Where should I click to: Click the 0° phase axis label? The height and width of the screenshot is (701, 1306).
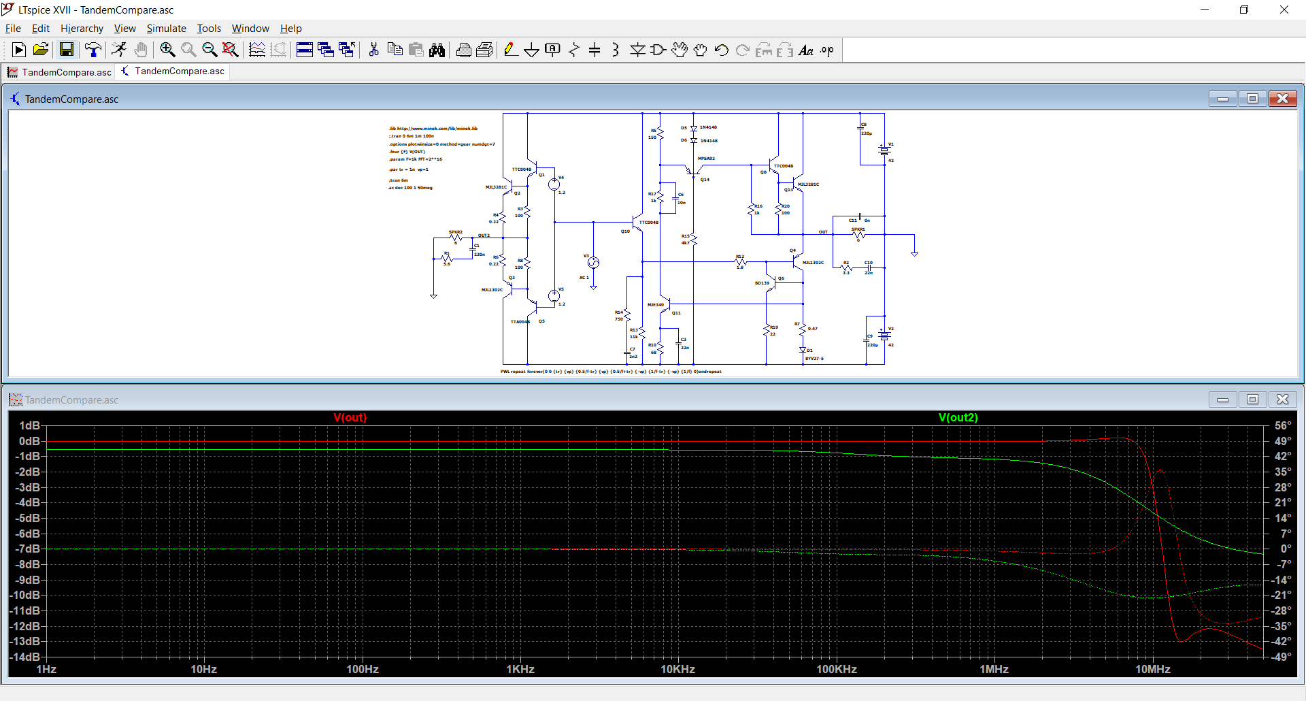coord(1286,549)
